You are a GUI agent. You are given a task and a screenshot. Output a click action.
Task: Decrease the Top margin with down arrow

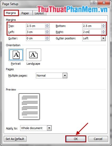(47, 27)
